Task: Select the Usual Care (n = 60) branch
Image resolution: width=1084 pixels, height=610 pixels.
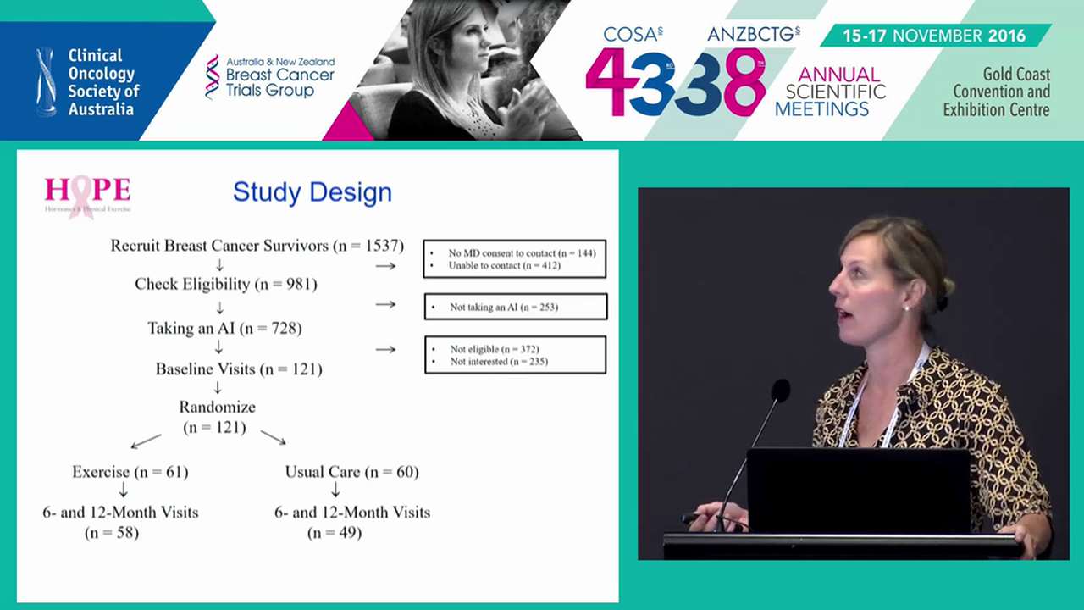Action: pyautogui.click(x=351, y=472)
